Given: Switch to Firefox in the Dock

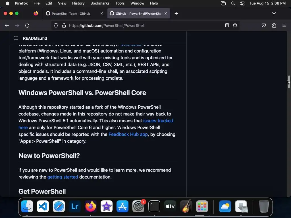Looking at the screenshot, I should [x=91, y=206].
